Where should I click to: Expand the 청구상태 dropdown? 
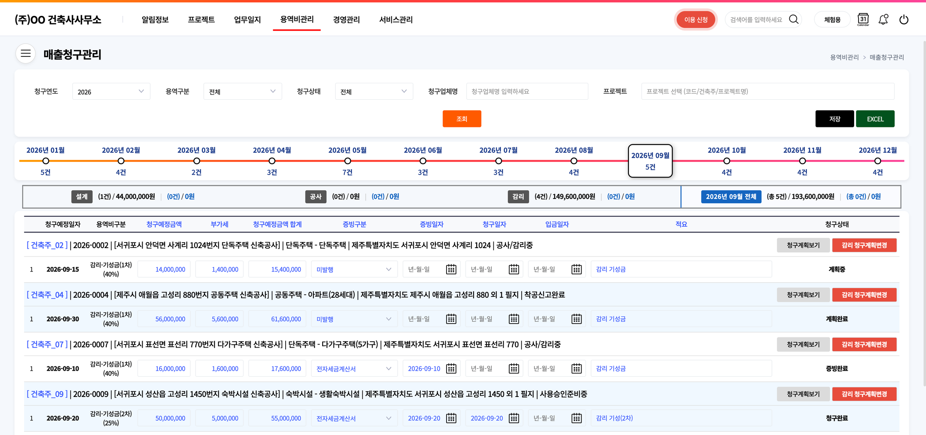pyautogui.click(x=374, y=92)
